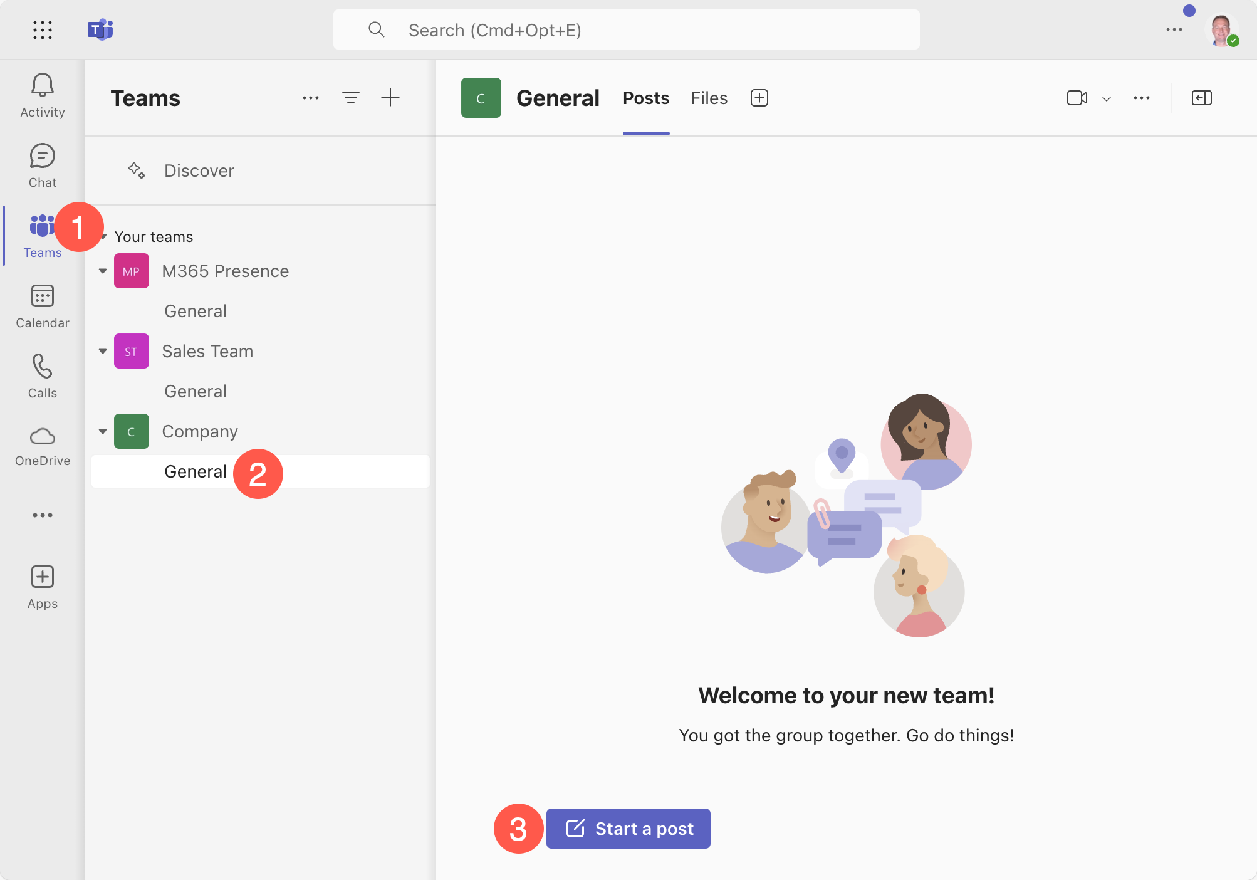1257x880 pixels.
Task: Open Calendar view
Action: [x=42, y=304]
